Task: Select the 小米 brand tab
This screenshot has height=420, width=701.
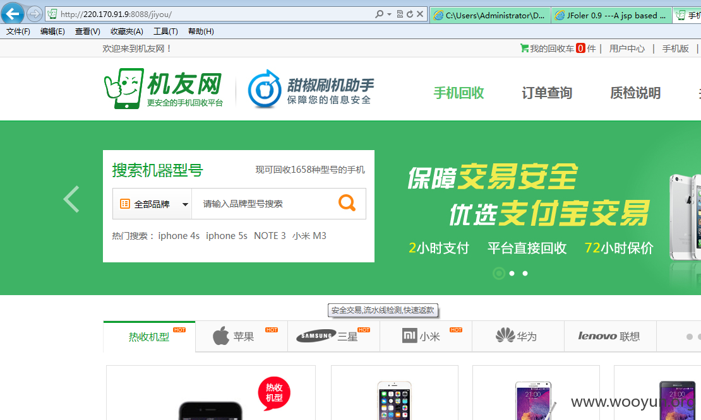Action: (426, 337)
